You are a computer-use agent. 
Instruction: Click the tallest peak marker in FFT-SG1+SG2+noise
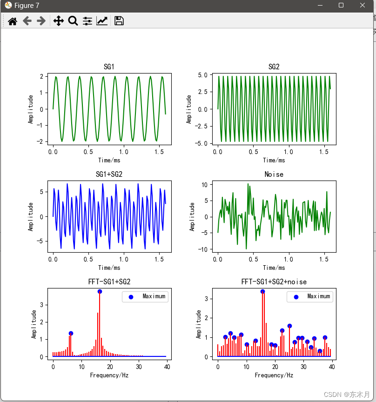pos(262,292)
